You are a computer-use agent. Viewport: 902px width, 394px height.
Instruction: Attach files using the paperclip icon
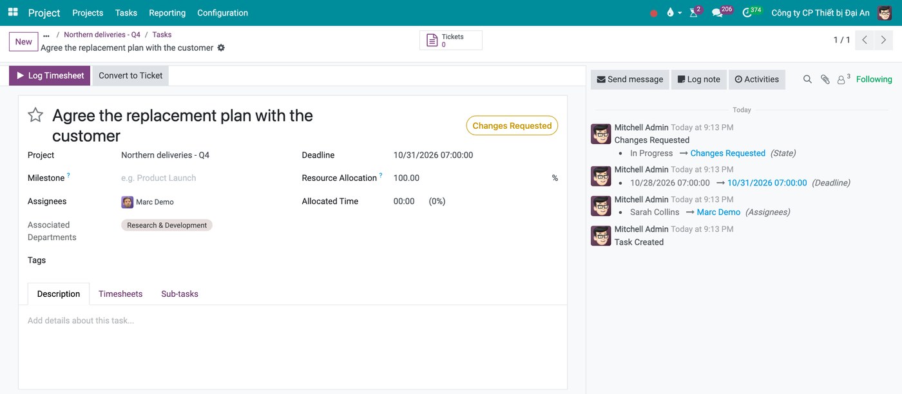(825, 79)
